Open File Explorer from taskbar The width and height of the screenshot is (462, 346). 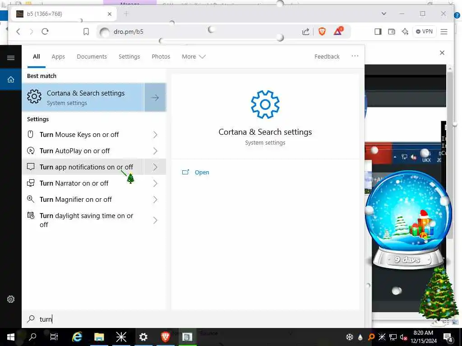point(99,337)
